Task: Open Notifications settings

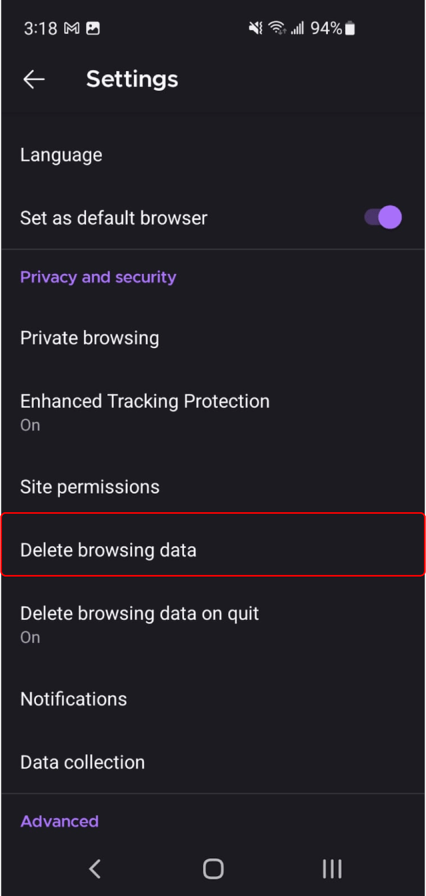Action: (73, 699)
